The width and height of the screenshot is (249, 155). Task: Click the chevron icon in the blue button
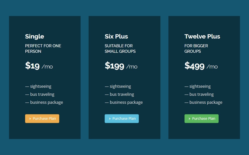pos(110,119)
